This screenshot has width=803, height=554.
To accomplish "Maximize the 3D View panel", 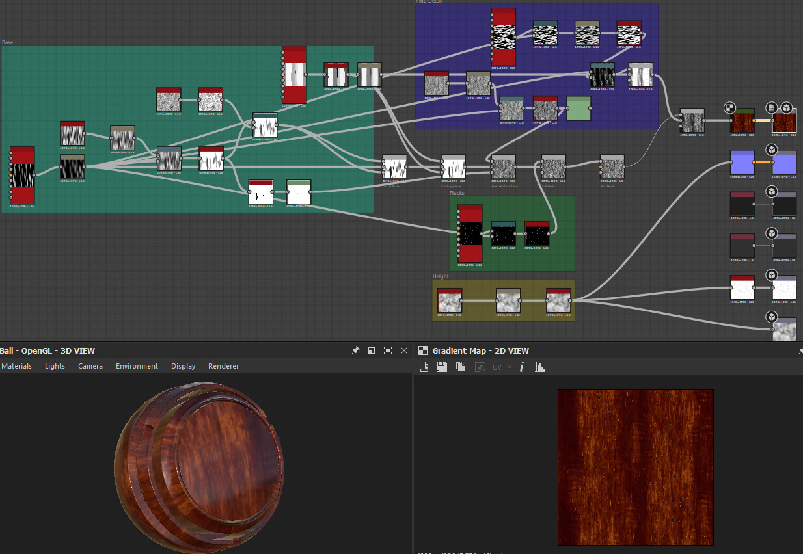I will pos(388,350).
